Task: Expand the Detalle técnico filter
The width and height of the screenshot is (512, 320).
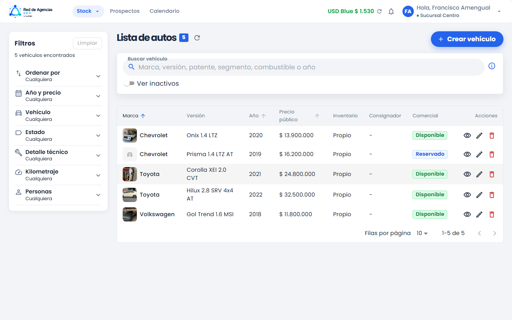Action: tap(58, 155)
